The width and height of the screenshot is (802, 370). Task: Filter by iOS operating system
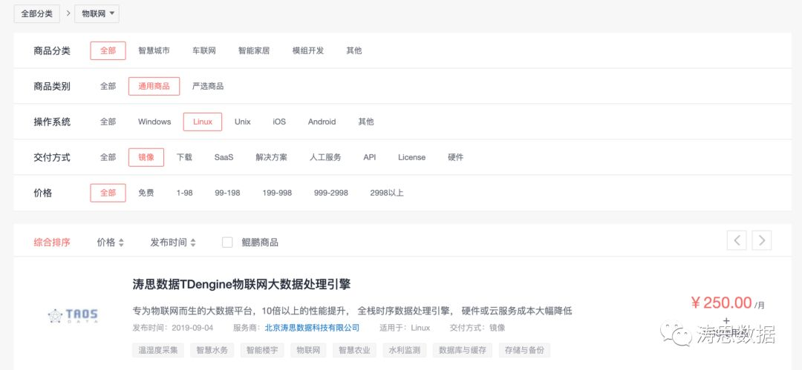pyautogui.click(x=279, y=122)
